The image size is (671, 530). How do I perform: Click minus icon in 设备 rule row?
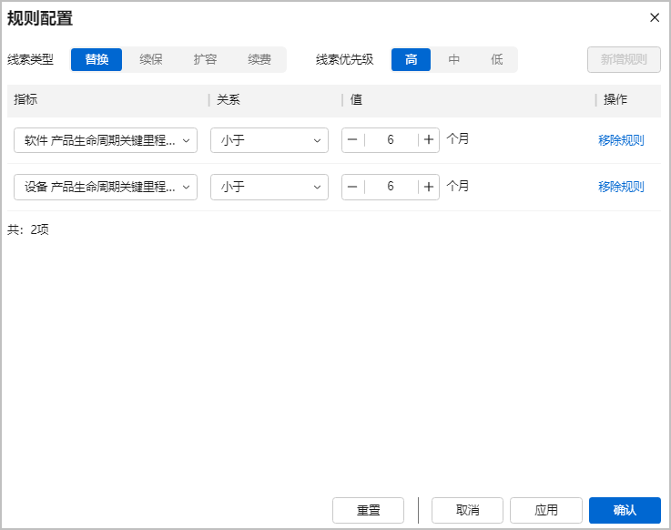click(x=352, y=187)
